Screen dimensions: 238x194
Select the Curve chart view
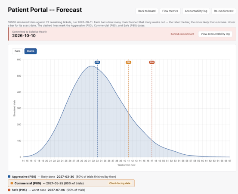click(x=31, y=51)
